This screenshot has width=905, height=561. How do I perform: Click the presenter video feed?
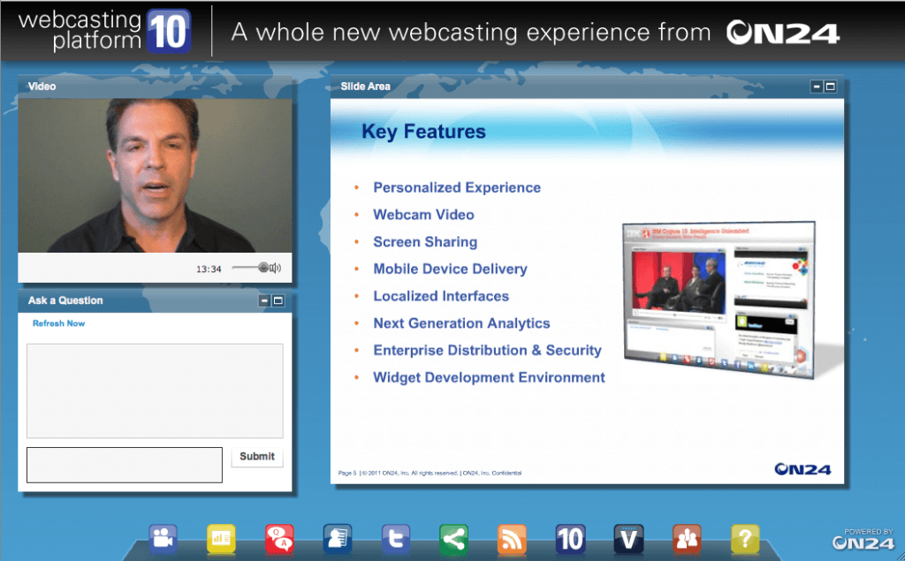pyautogui.click(x=155, y=176)
